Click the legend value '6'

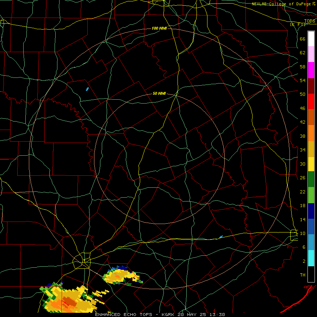[x=304, y=247]
